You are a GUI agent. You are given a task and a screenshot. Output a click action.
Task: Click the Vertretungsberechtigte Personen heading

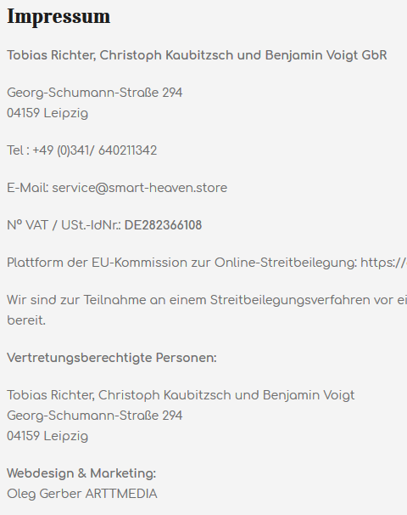112,358
